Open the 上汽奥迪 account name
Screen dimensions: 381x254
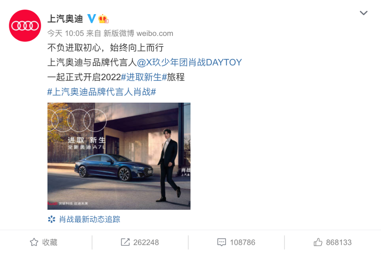point(65,19)
